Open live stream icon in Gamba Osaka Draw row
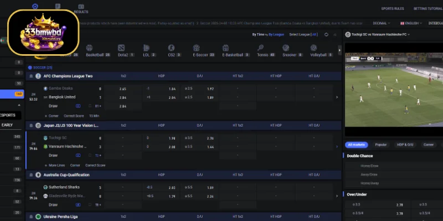This screenshot has width=443, height=221. pos(78,106)
